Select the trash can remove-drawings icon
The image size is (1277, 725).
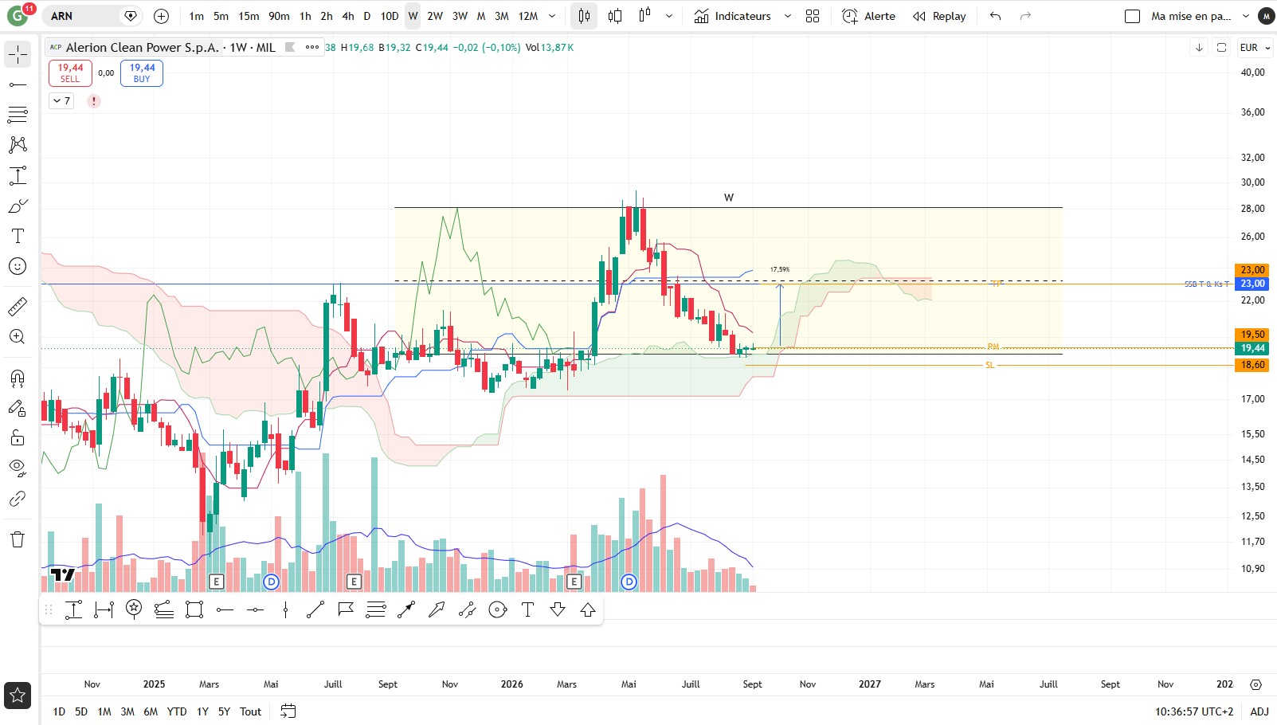point(18,539)
